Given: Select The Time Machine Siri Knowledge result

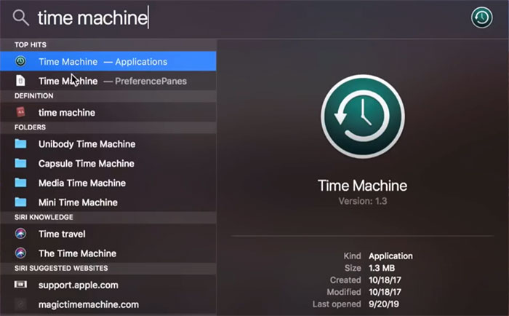Looking at the screenshot, I should (x=108, y=253).
